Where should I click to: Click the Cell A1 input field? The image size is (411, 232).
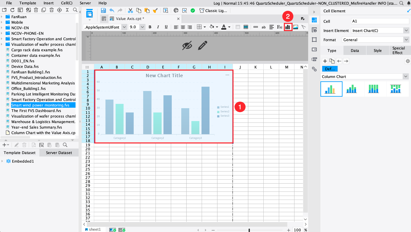point(380,21)
